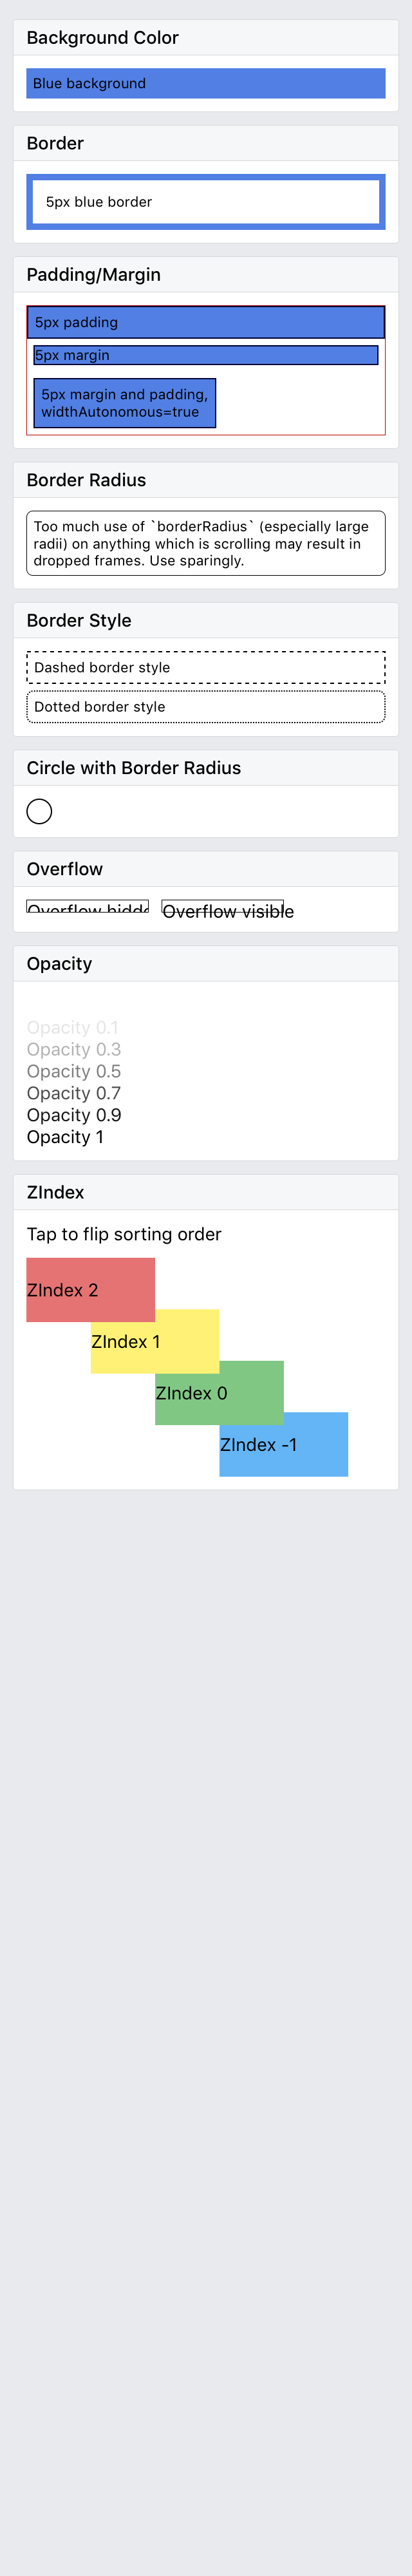
Task: Tap the red ZIndex 2 box
Action: 90,1289
